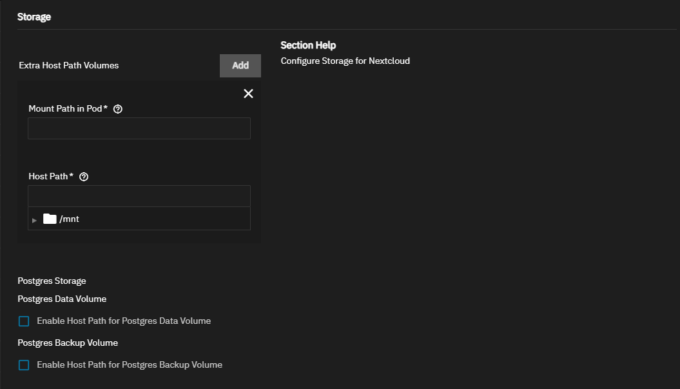Click the /mnt folder icon
Image resolution: width=680 pixels, height=389 pixels.
50,219
